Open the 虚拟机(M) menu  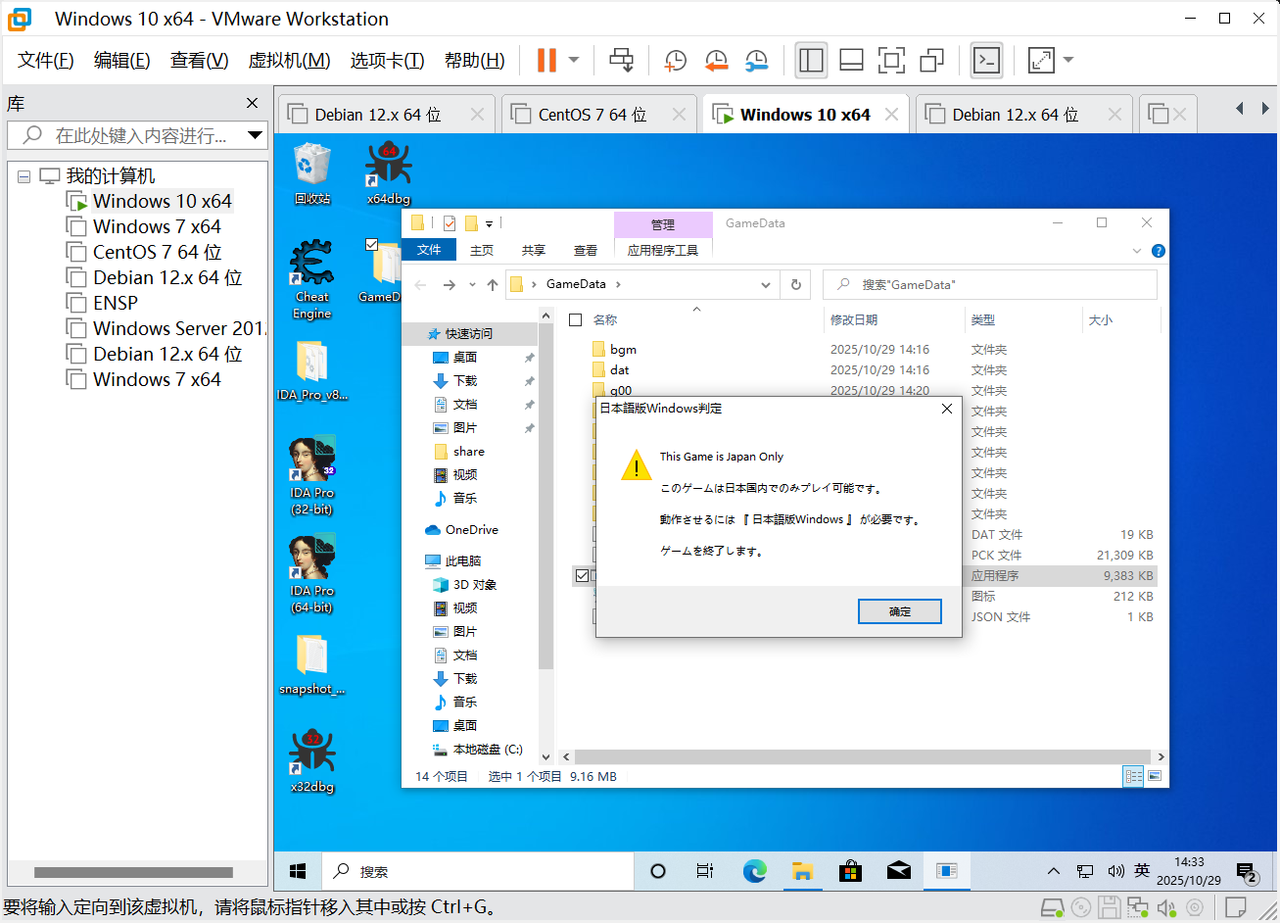pos(289,61)
